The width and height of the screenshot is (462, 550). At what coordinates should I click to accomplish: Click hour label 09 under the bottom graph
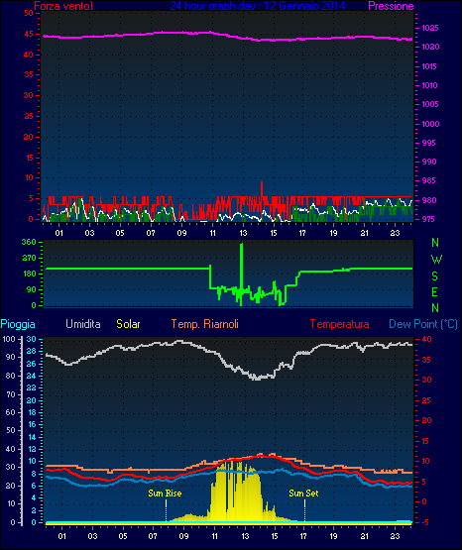[x=183, y=536]
